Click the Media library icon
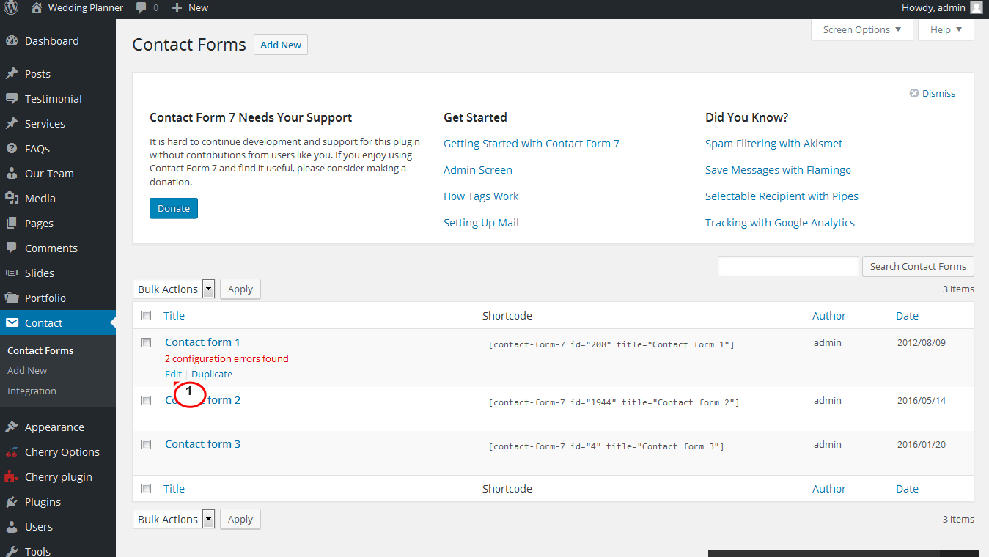The image size is (989, 557). point(12,199)
